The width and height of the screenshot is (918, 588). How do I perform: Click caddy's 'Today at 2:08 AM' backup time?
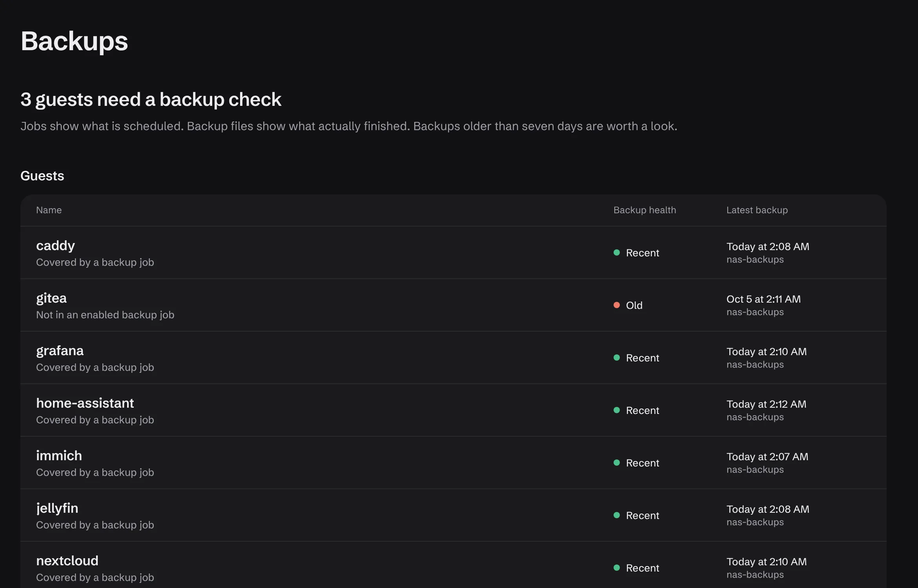768,247
